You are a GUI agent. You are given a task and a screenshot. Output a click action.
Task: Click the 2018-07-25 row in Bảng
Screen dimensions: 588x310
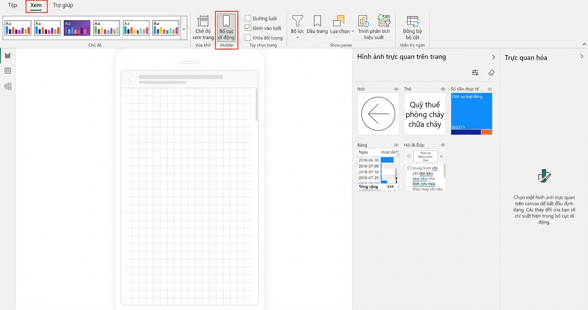(x=377, y=178)
